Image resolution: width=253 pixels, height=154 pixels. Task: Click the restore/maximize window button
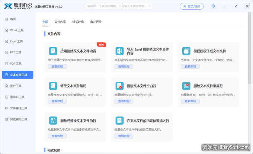(236, 6)
